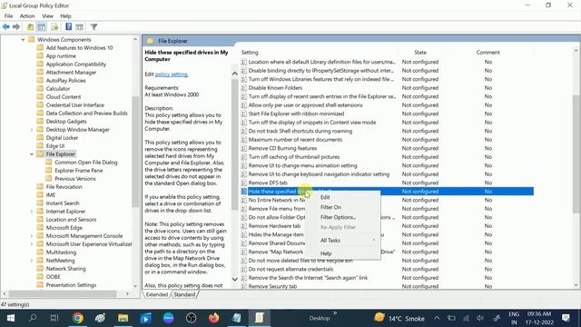Open Task View from the taskbar

tap(54, 318)
